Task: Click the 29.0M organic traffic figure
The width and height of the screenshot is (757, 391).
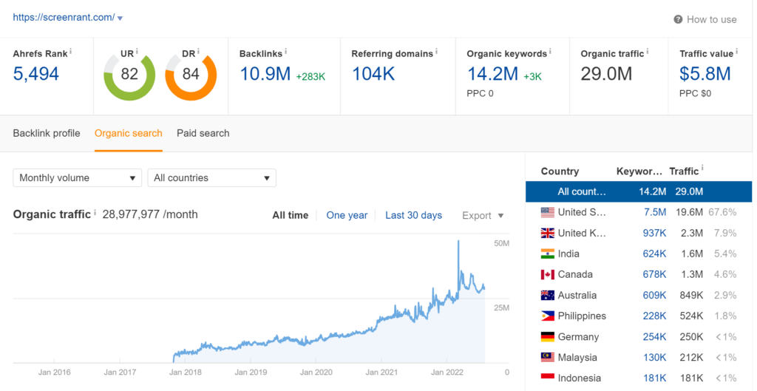Action: (x=606, y=74)
